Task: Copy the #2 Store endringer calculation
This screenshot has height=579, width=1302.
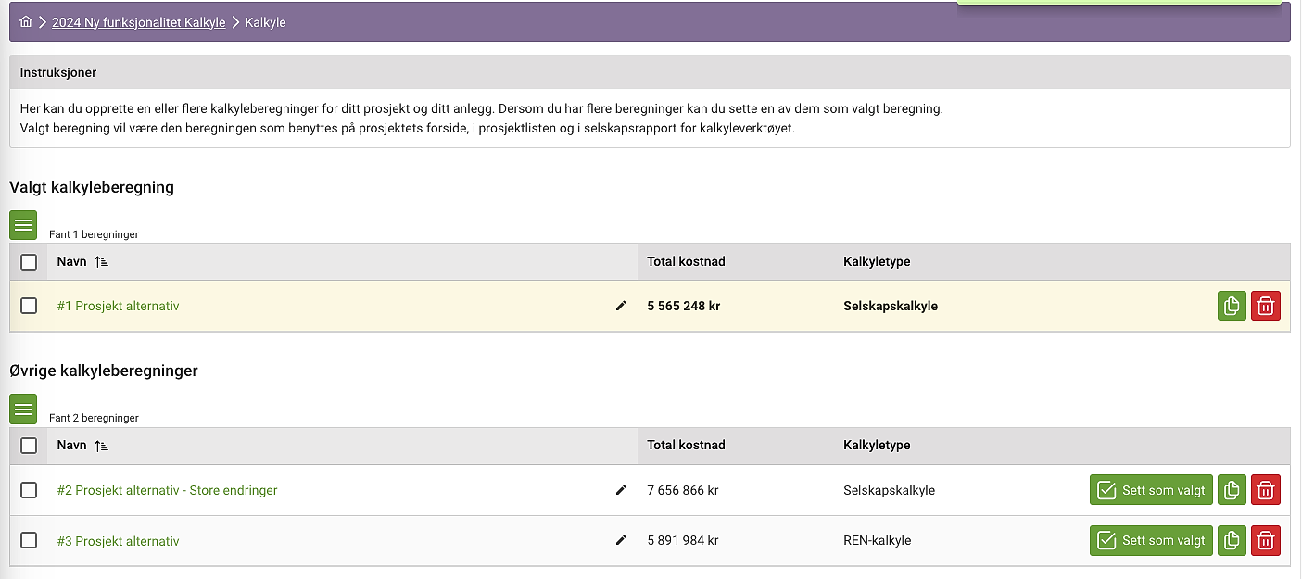Action: coord(1232,490)
